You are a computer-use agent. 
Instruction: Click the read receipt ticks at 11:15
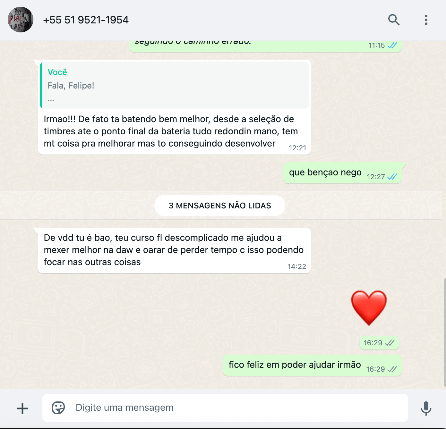[x=392, y=45]
